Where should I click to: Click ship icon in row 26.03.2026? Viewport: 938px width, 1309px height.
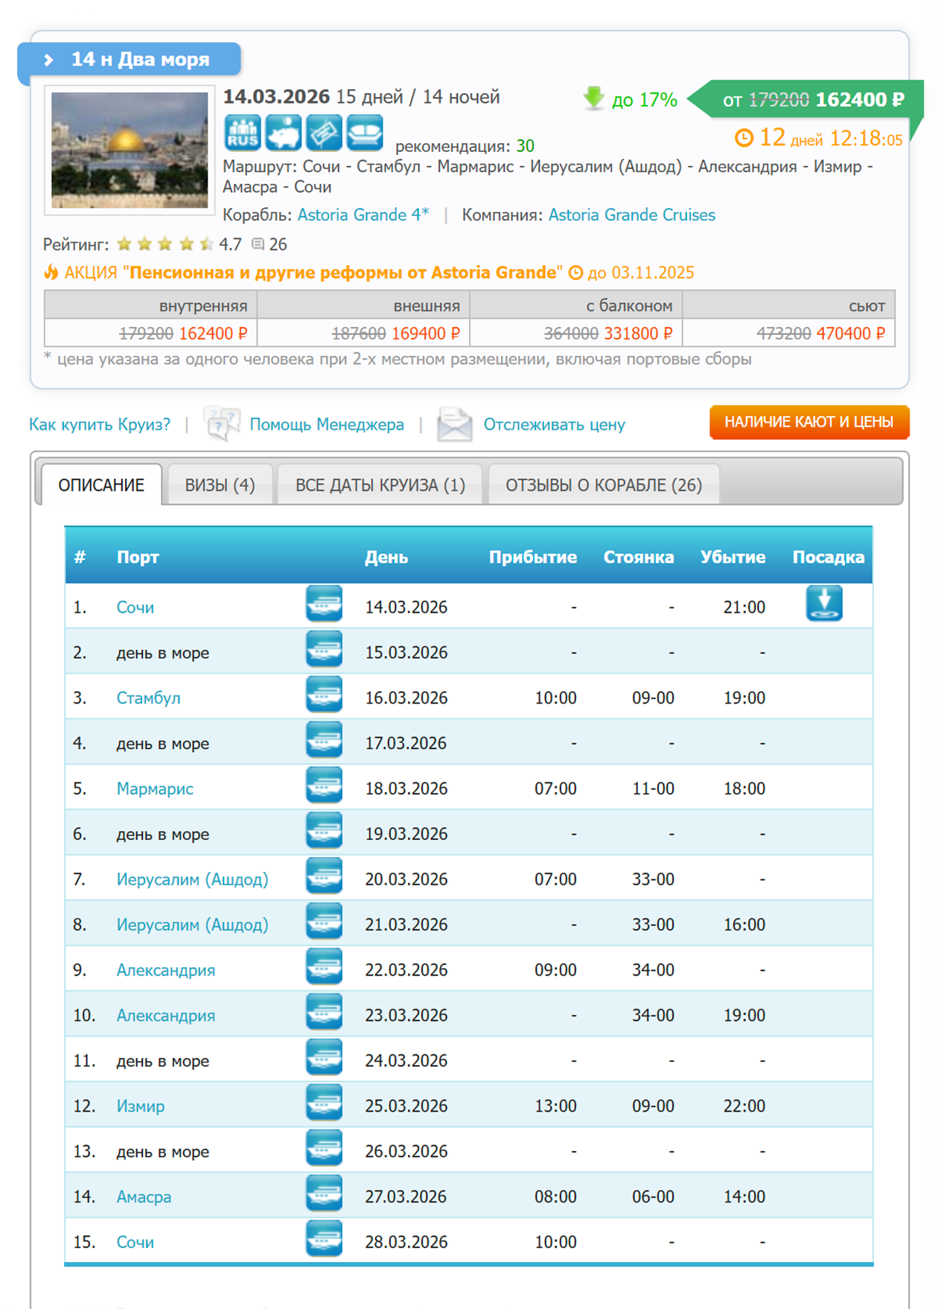[x=324, y=1149]
